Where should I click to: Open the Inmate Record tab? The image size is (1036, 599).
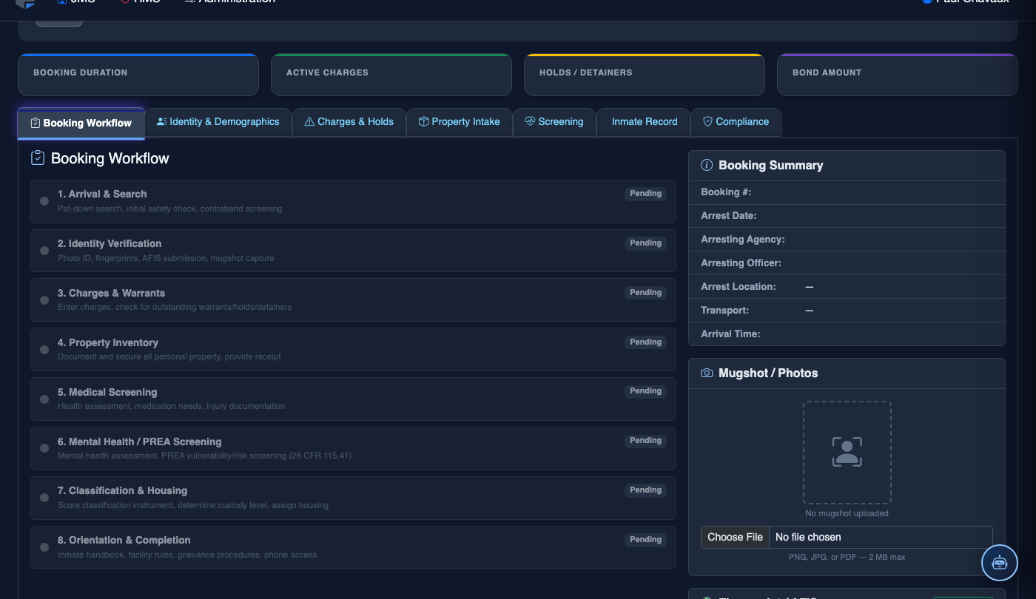(x=645, y=122)
